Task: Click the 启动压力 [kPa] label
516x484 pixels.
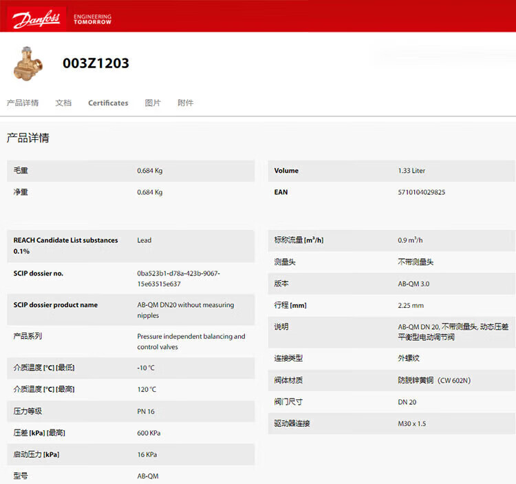Action: (36, 454)
